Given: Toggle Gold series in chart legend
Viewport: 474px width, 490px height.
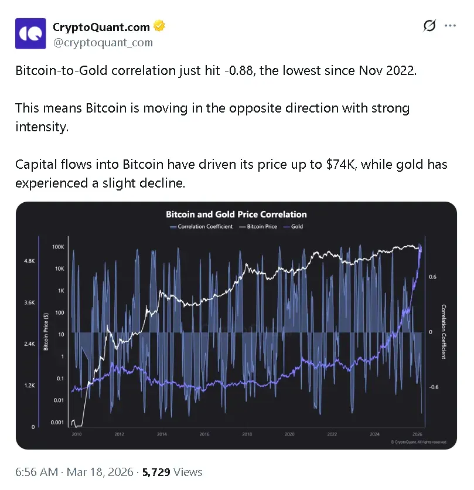Looking at the screenshot, I should click(294, 226).
